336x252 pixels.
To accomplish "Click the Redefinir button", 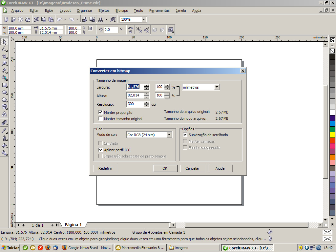I will click(x=106, y=168).
